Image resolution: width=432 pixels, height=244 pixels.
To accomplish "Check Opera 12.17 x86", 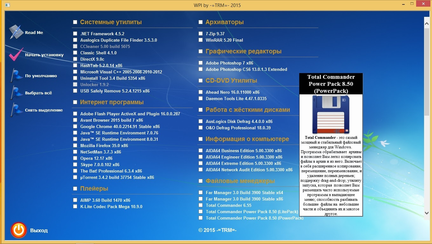I will click(x=75, y=158).
